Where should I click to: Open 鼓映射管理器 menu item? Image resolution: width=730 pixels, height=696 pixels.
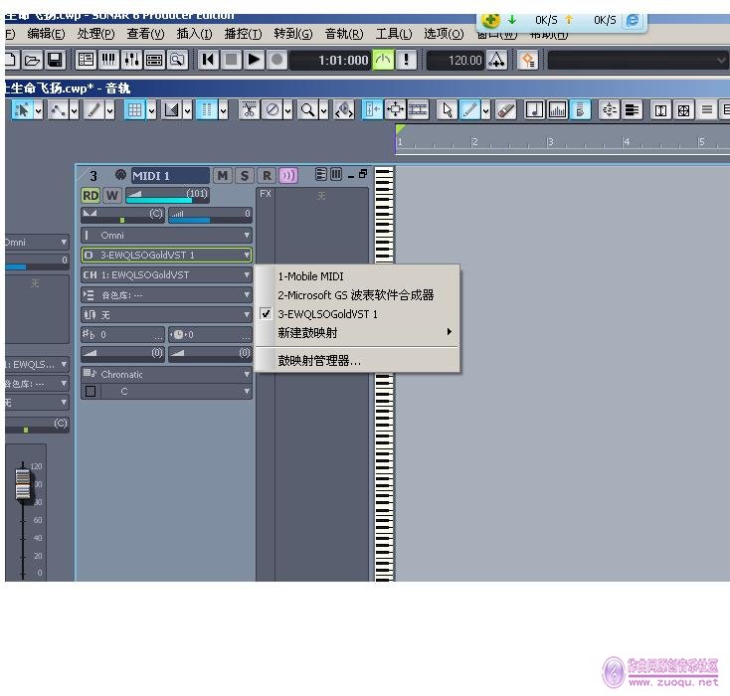pos(357,361)
